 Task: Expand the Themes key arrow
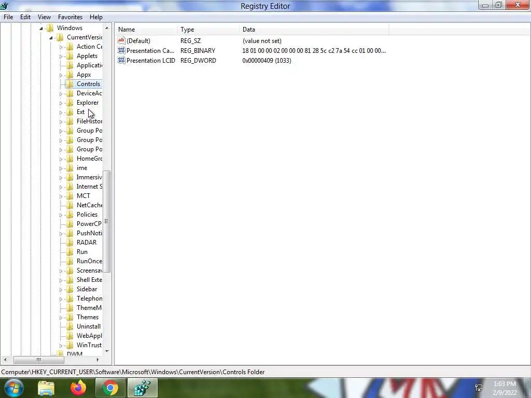[61, 318]
